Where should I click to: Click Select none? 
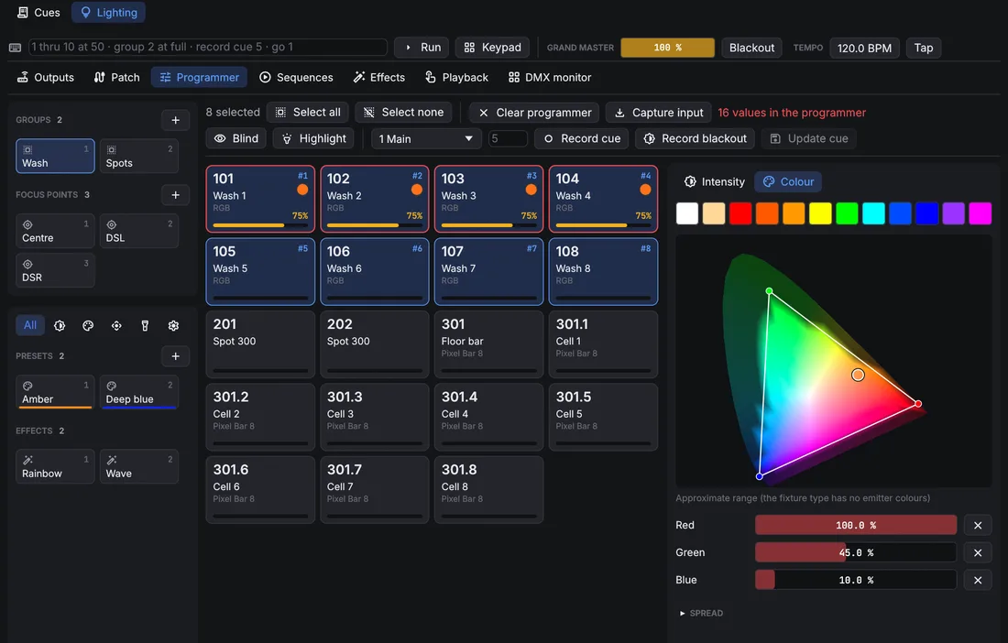tap(404, 113)
